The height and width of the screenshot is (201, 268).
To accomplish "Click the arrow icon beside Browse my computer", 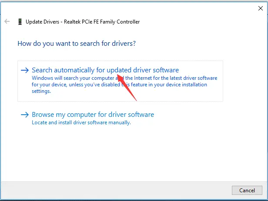I will click(25, 115).
